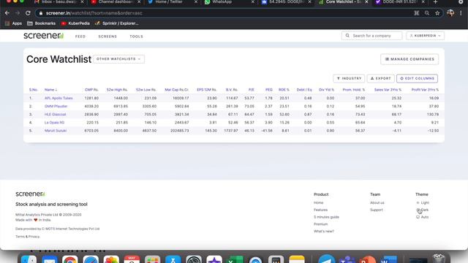Select the Dark theme option
468x263 pixels.
tap(423, 210)
